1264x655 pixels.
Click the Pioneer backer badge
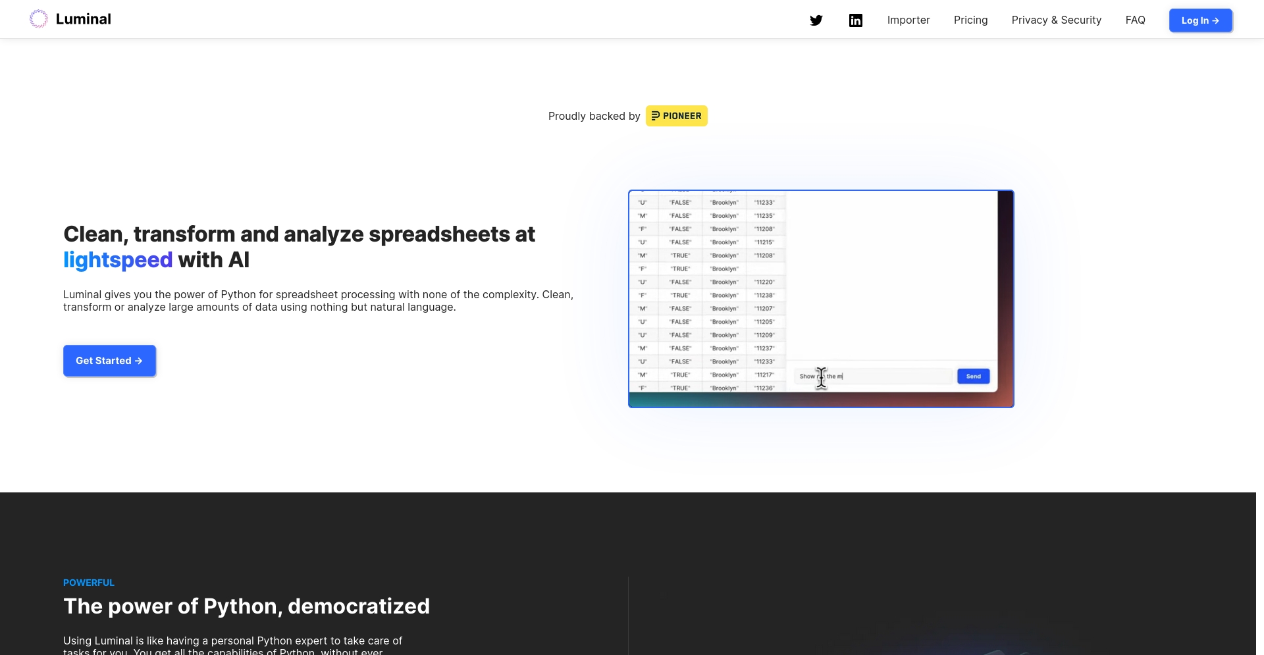(676, 116)
